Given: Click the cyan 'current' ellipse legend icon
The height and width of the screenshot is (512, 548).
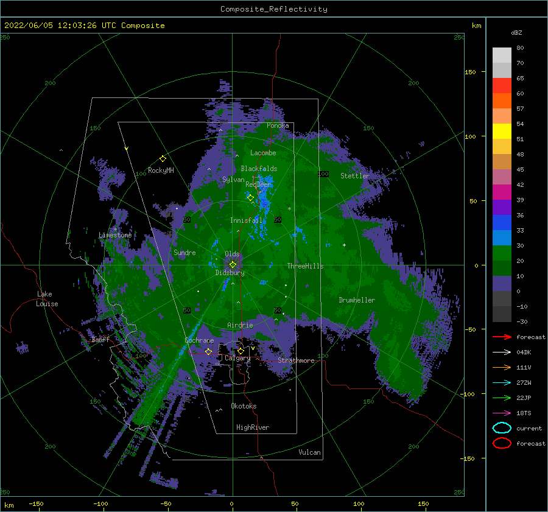Looking at the screenshot, I should 502,428.
